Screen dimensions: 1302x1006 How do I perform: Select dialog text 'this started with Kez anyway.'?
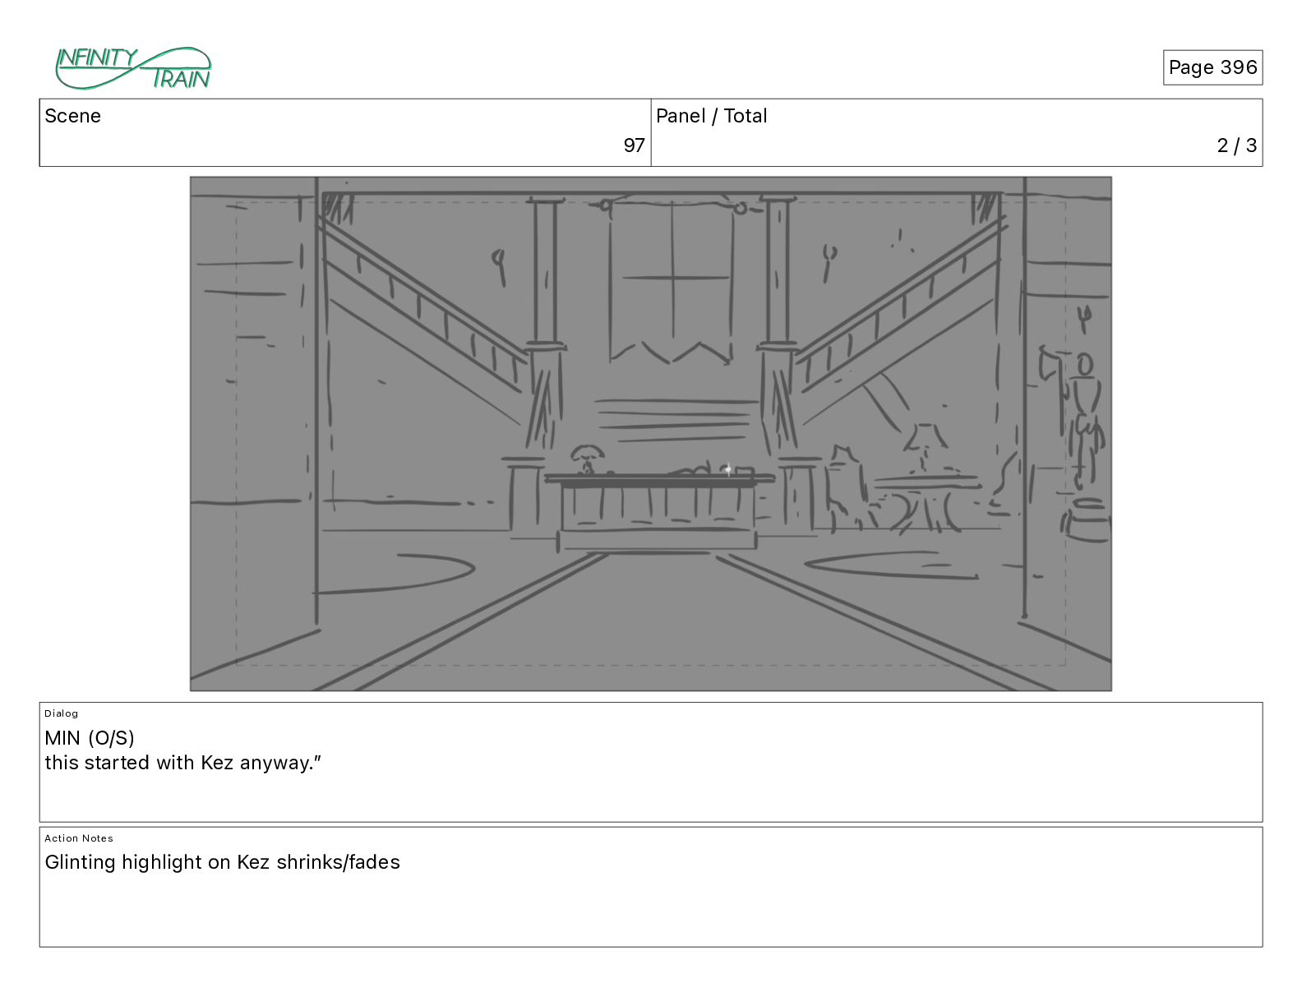(x=182, y=763)
